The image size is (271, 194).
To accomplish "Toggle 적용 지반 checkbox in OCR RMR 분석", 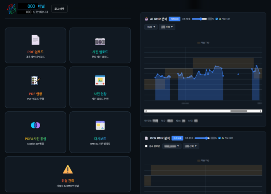I will pos(220,138).
